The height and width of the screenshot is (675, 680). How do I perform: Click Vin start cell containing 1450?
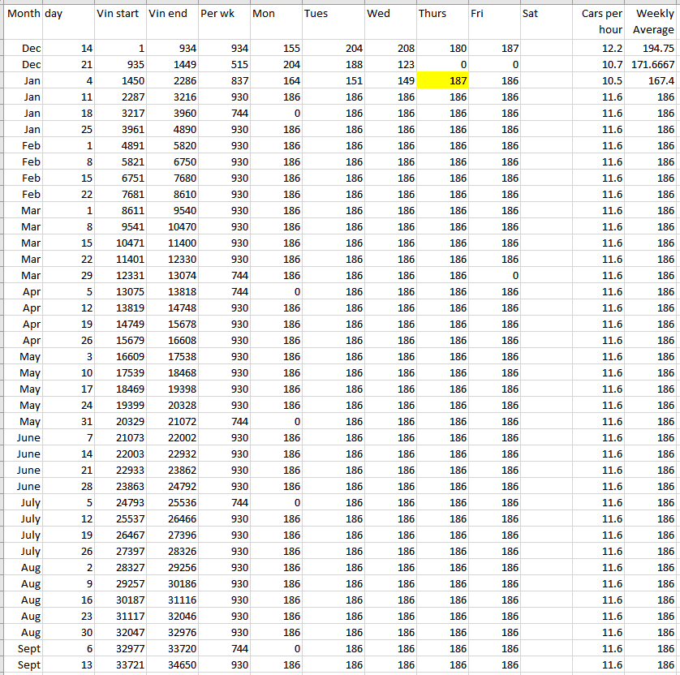click(120, 81)
